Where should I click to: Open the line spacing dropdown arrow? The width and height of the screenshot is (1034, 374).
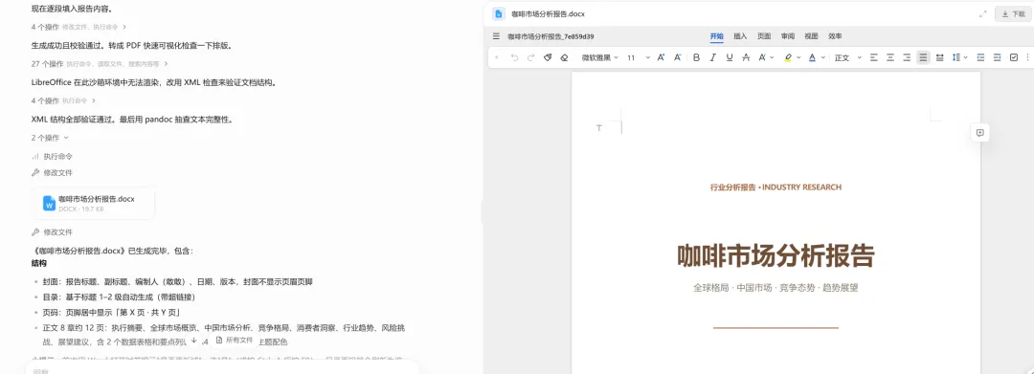pos(966,58)
